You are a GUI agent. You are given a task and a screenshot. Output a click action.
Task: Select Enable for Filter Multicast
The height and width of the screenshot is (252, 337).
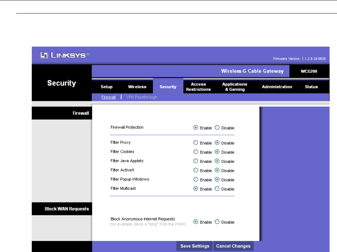tap(196, 189)
